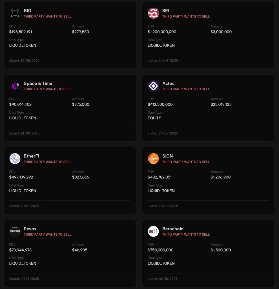The image size is (279, 289).
Task: Click the BIO token logo icon
Action: [x=15, y=13]
